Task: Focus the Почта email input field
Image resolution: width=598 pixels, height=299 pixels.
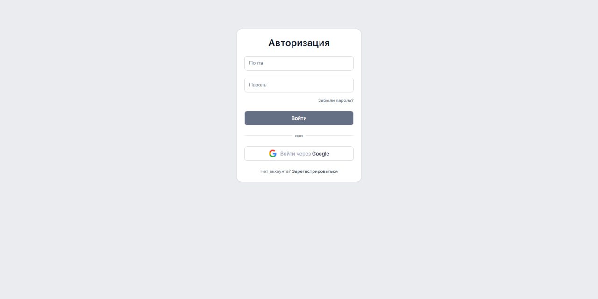Action: click(x=299, y=63)
